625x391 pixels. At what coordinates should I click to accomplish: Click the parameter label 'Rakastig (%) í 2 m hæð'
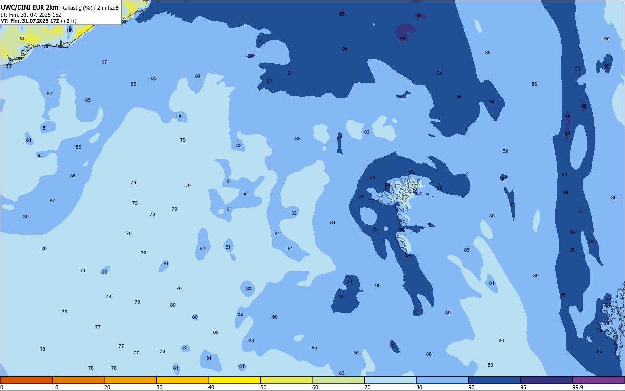point(90,8)
